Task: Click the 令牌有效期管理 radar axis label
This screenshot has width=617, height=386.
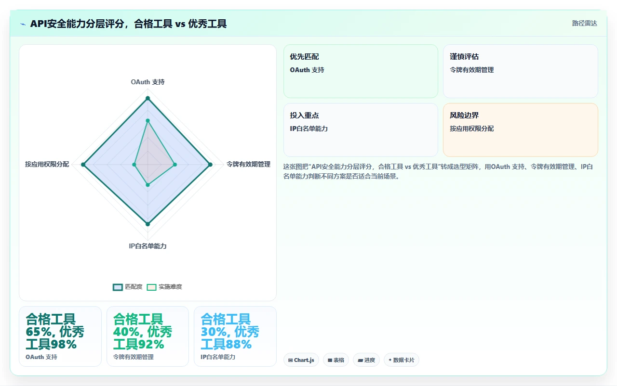Action: (248, 165)
